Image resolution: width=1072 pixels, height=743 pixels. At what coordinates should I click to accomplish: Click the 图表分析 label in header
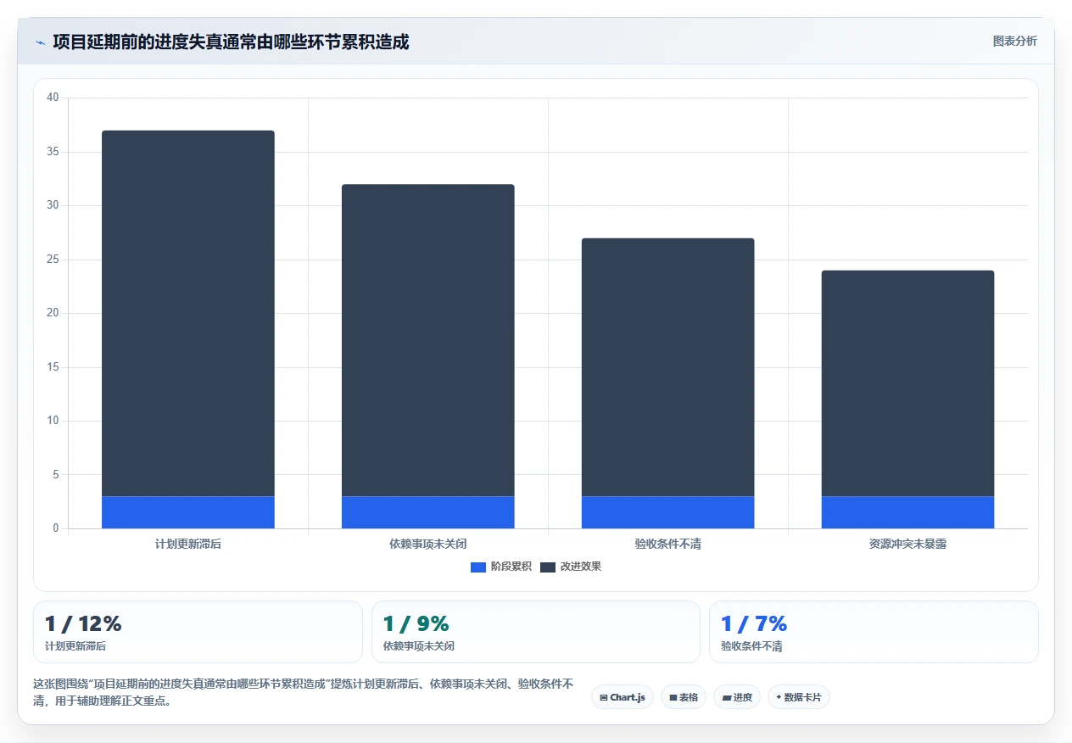click(x=1014, y=41)
